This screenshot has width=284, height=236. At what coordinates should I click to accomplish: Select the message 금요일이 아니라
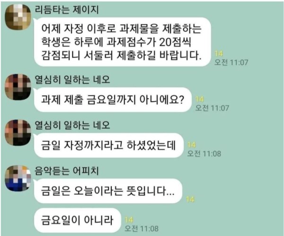pyautogui.click(x=78, y=220)
